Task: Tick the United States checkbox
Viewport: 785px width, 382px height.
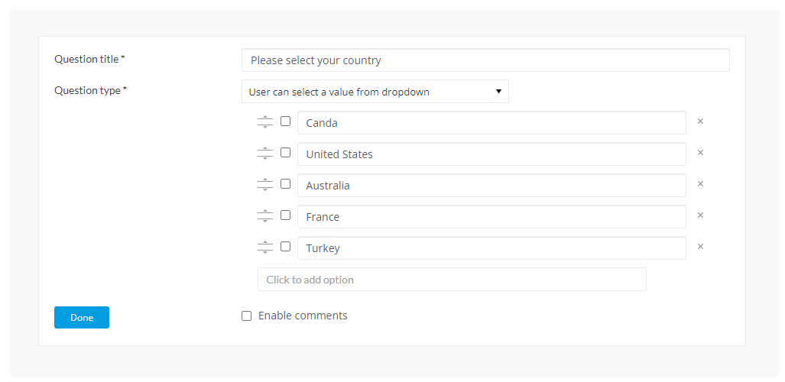Action: pos(285,153)
